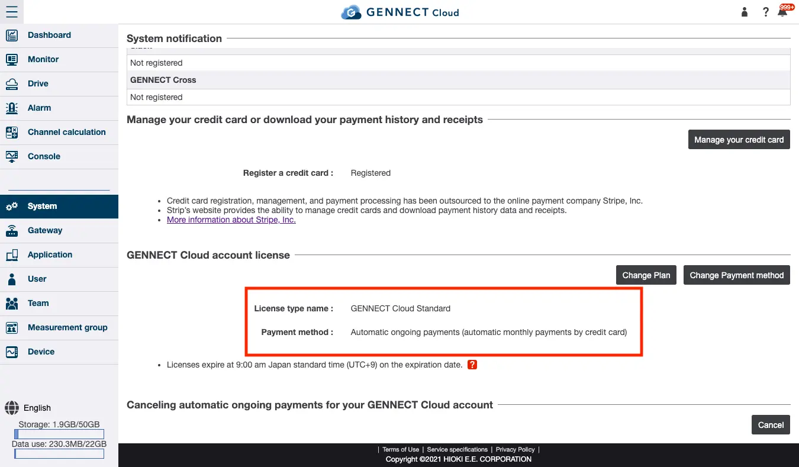
Task: Open Service specifications footer link
Action: pyautogui.click(x=458, y=450)
